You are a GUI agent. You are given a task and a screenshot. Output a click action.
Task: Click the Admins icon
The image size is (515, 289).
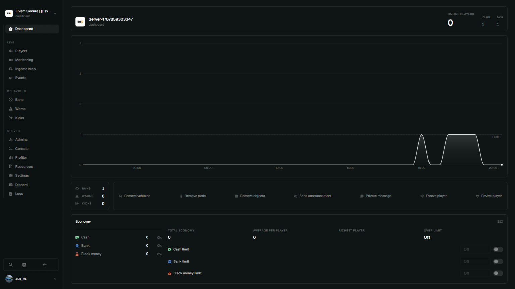[11, 140]
